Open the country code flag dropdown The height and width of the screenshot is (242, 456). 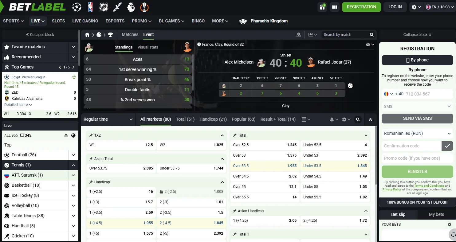(x=388, y=94)
